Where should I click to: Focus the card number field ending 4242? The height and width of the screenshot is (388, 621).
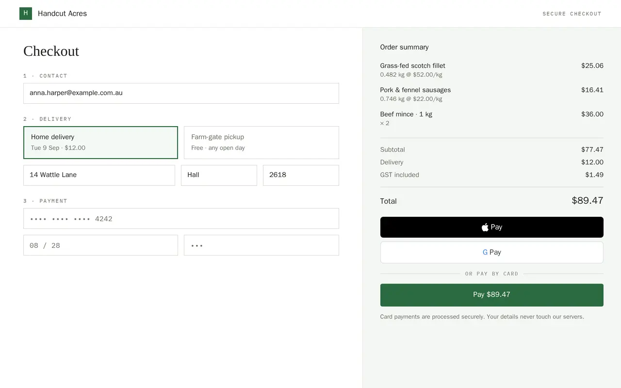click(181, 219)
